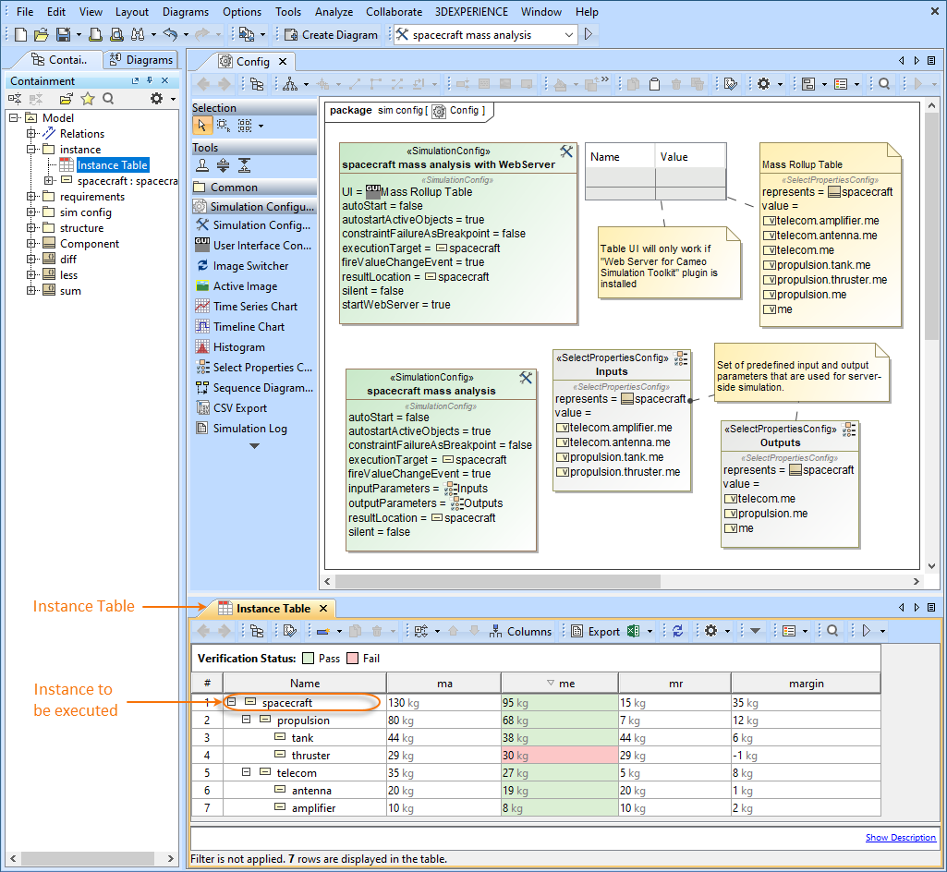Toggle propulsion.me checkbox in Outputs

(x=730, y=514)
